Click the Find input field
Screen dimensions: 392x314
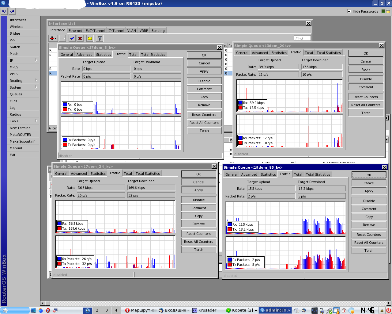tap(302, 38)
